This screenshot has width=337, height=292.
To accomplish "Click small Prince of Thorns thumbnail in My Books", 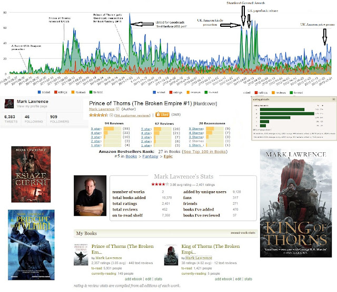I will [81, 255].
